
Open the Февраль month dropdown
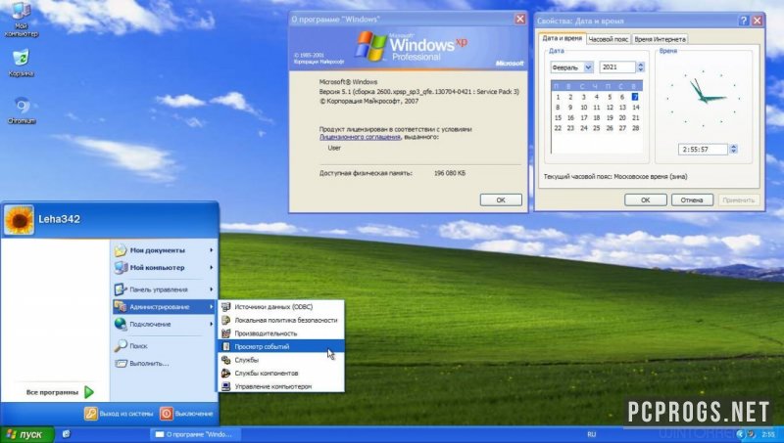(x=589, y=67)
